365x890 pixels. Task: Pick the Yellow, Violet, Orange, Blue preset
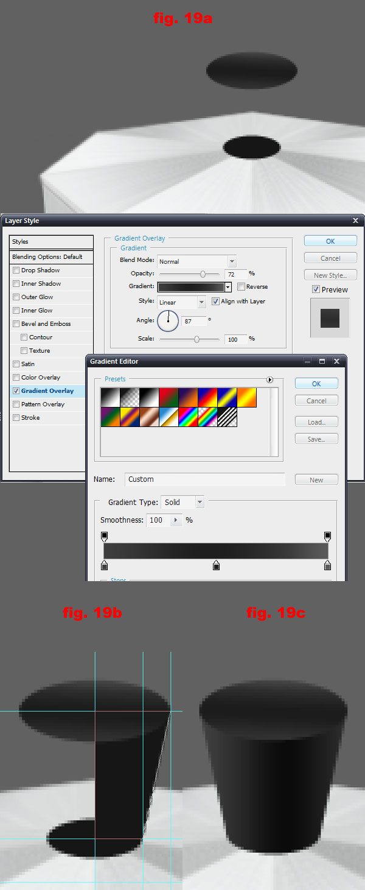tap(130, 417)
